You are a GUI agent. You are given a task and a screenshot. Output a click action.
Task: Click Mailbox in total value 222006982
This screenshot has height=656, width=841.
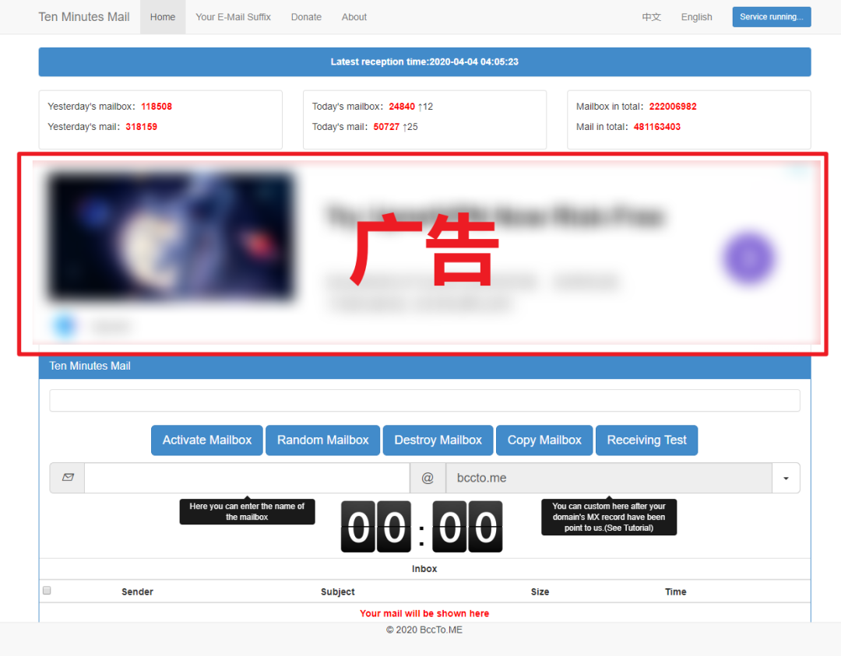click(x=673, y=106)
